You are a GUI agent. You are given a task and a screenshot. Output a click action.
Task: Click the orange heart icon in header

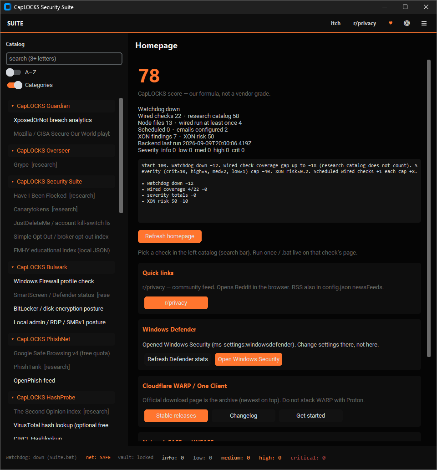[x=391, y=23]
